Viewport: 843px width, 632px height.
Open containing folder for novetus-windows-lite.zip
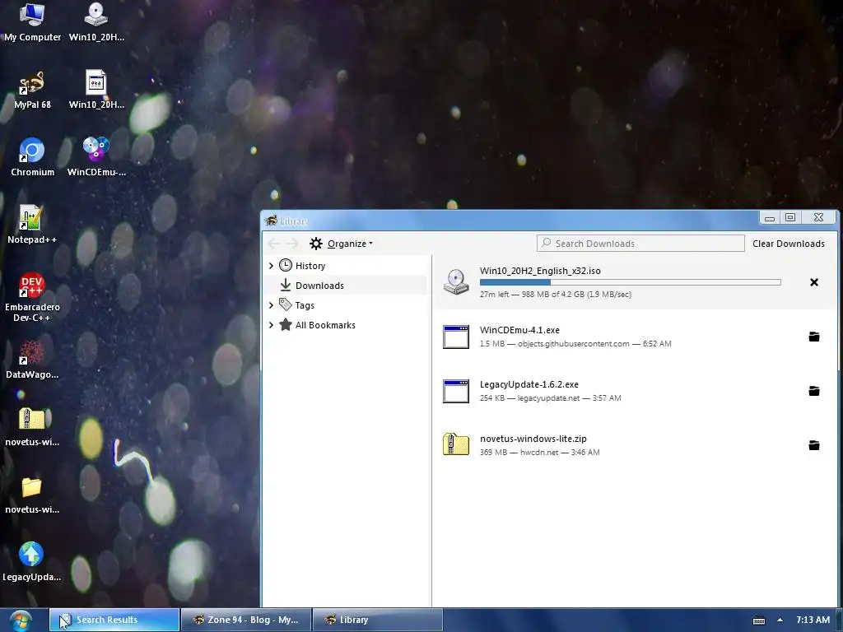point(814,445)
